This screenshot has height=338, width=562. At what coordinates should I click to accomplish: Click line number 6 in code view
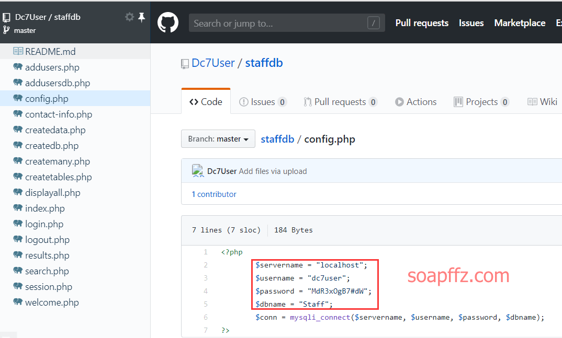tap(205, 317)
